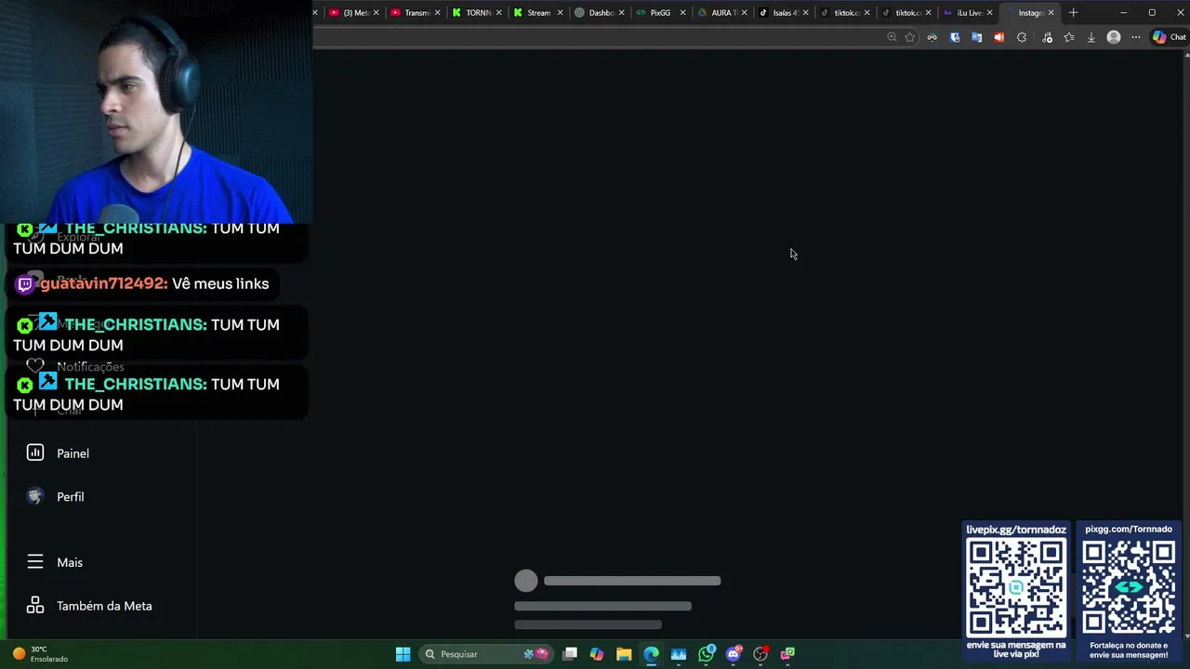Switch to the Stream Kick tab
This screenshot has width=1190, height=669.
point(536,12)
